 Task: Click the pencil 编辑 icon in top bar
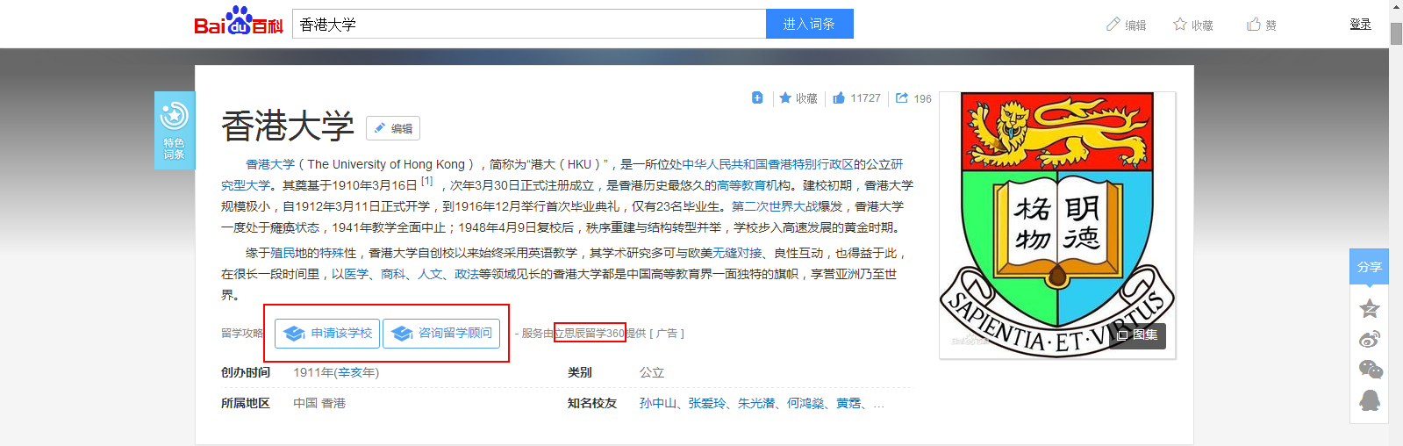[1113, 25]
